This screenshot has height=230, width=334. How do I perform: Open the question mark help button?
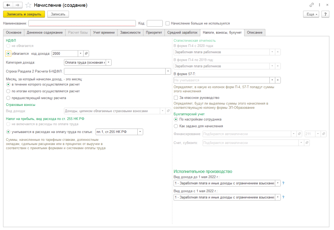pyautogui.click(x=325, y=14)
